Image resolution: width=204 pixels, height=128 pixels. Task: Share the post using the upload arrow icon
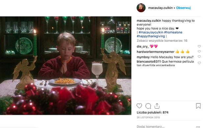pyautogui.click(x=157, y=106)
